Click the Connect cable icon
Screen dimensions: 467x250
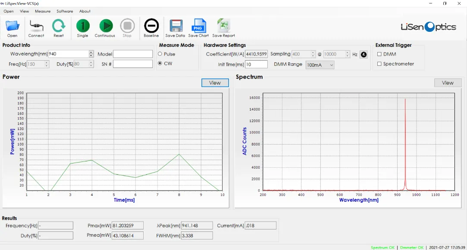(36, 27)
